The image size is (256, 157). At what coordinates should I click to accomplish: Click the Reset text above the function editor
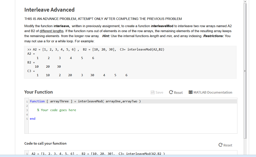point(178,93)
